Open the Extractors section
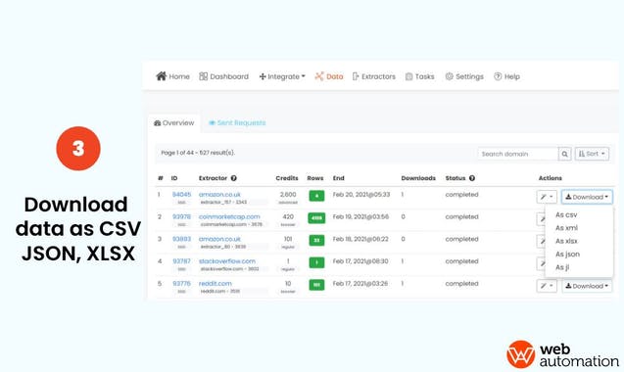624x372 pixels. 373,76
